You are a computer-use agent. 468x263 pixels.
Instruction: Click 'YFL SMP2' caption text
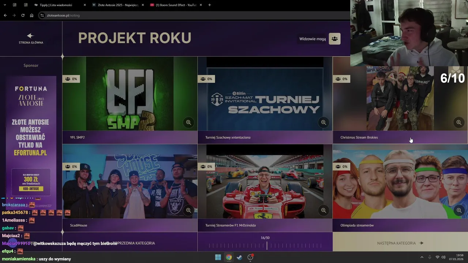(77, 137)
